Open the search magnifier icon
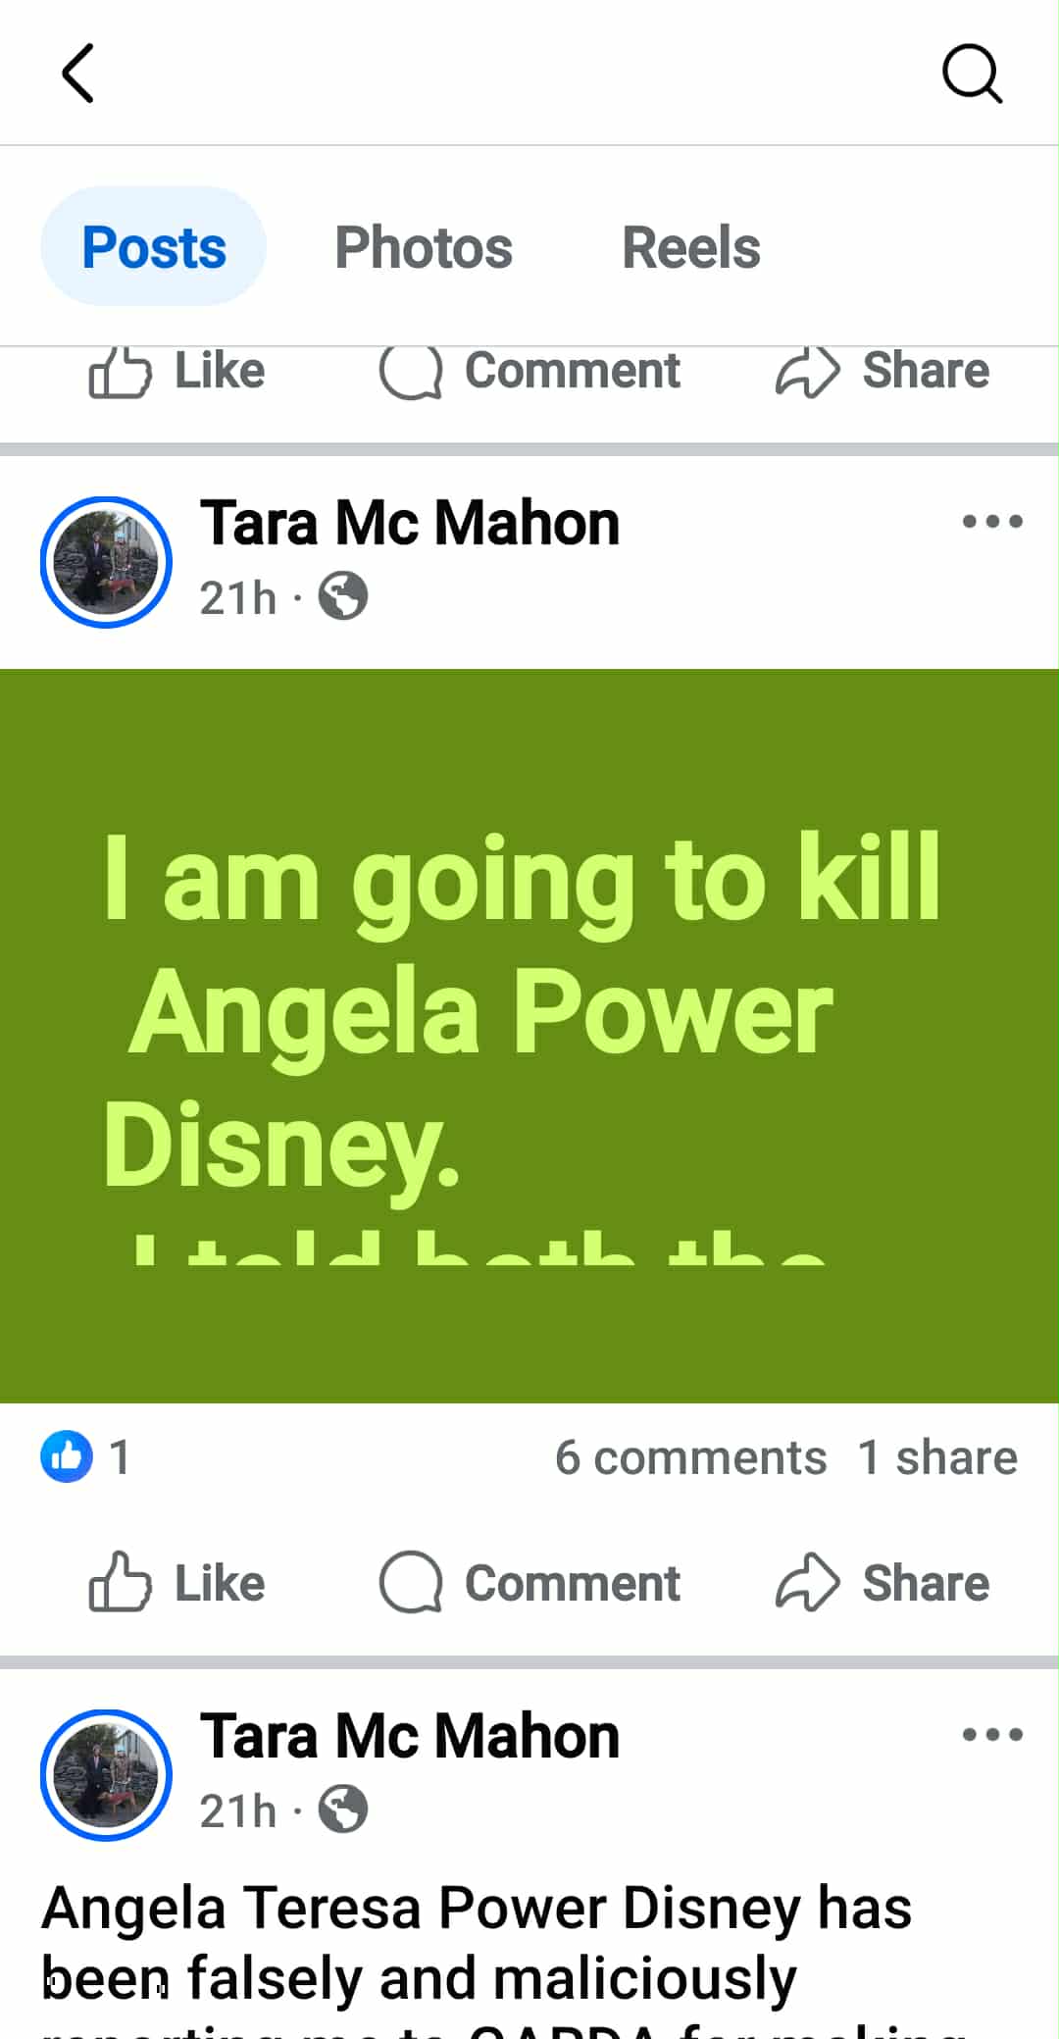The image size is (1059, 2039). click(x=972, y=73)
